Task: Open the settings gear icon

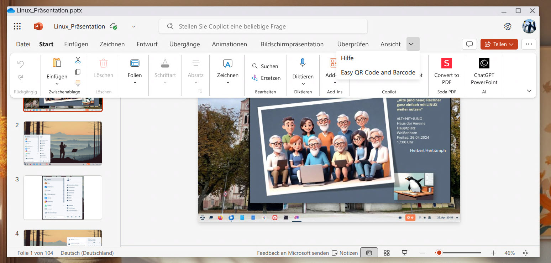Action: tap(508, 26)
